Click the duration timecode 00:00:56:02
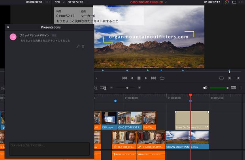Screen dimensions: 245x160 click(x=75, y=2)
